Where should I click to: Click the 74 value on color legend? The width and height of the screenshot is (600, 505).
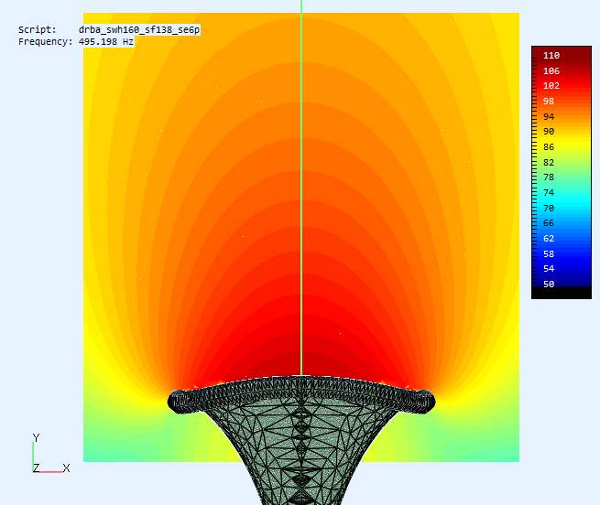pyautogui.click(x=549, y=192)
